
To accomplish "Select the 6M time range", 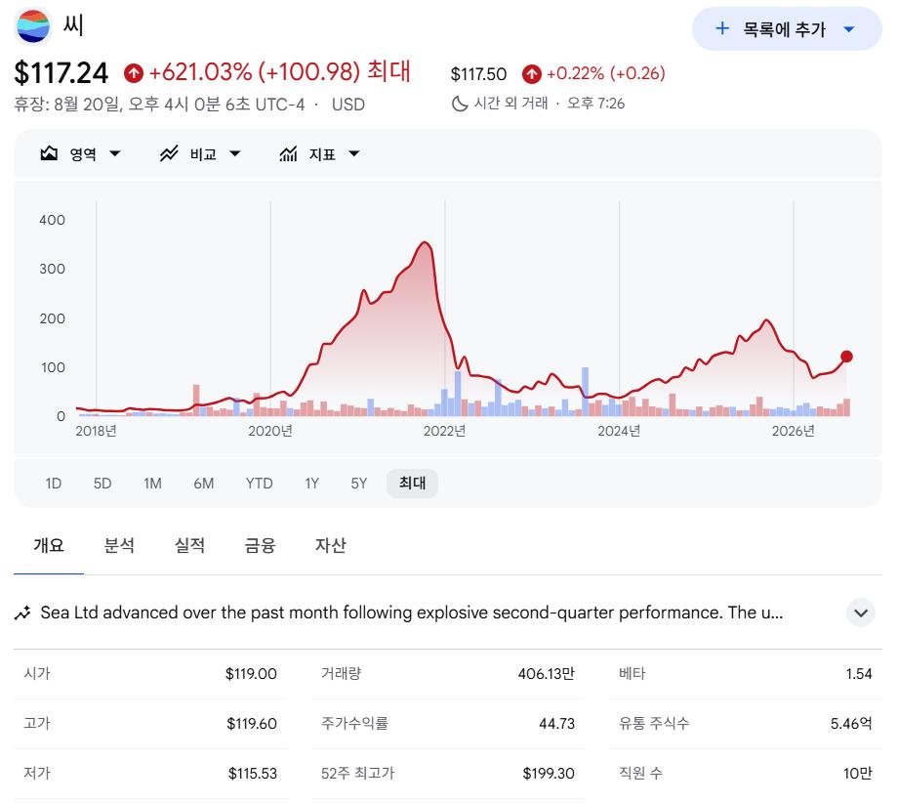I will tap(203, 484).
